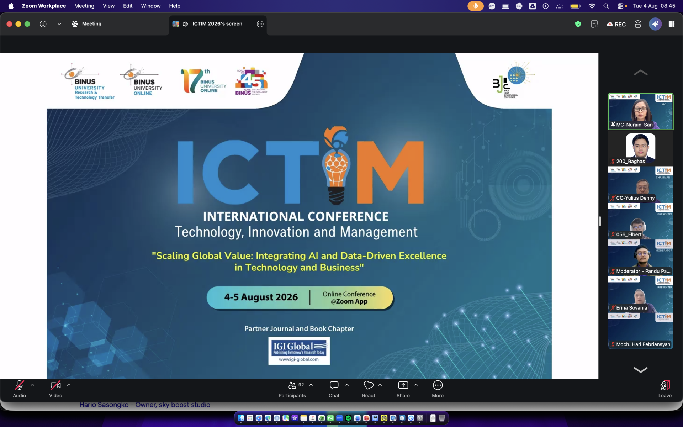Expand the Audio options caret

33,385
